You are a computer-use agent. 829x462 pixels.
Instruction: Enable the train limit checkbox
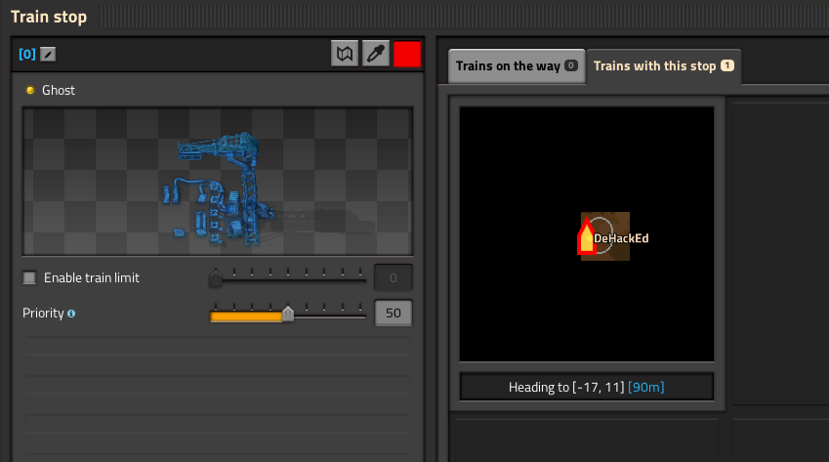pos(29,277)
